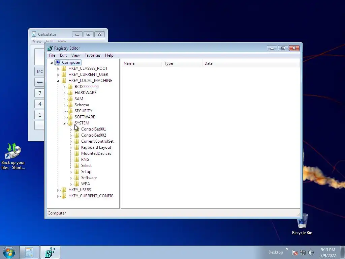Select the Recycle Bin desktop icon
The image size is (345, 259).
[x=302, y=224]
